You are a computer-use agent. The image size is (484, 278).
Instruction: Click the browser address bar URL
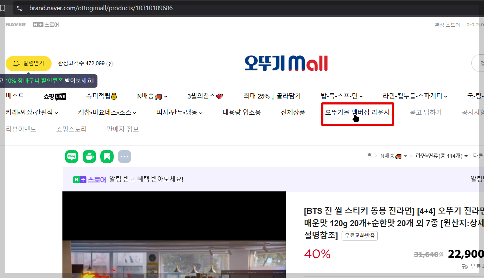pyautogui.click(x=101, y=8)
